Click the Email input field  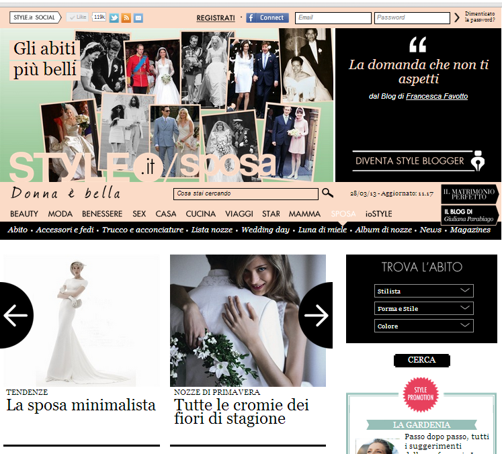click(x=333, y=18)
